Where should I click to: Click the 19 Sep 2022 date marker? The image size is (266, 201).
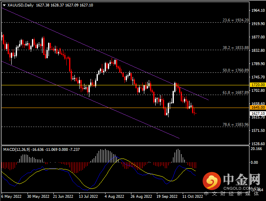click(167, 196)
